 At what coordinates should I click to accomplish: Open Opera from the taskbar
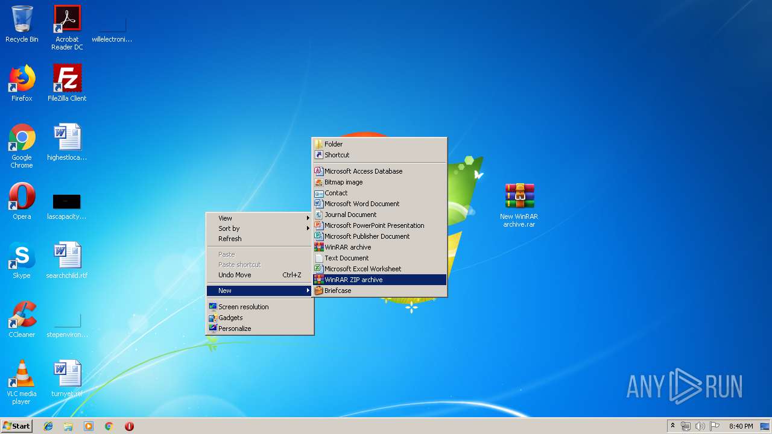pyautogui.click(x=129, y=426)
